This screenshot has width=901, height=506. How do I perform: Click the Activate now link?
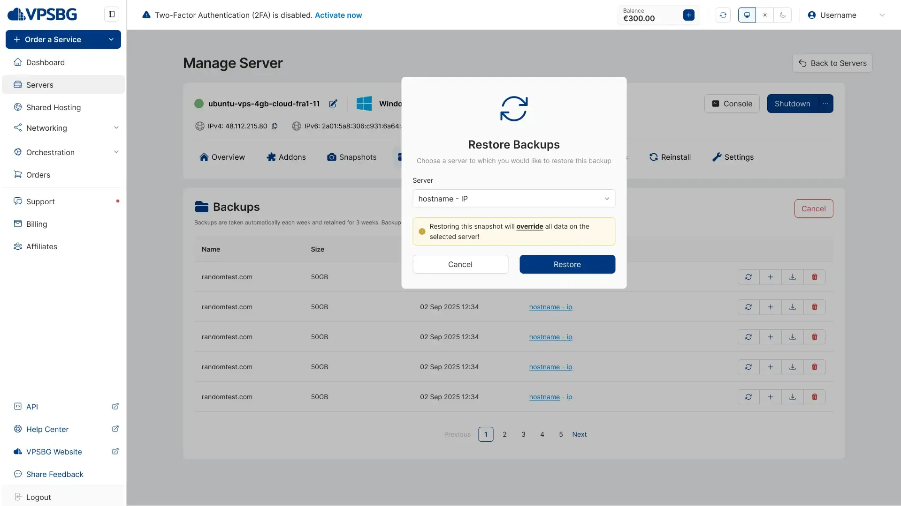click(338, 15)
